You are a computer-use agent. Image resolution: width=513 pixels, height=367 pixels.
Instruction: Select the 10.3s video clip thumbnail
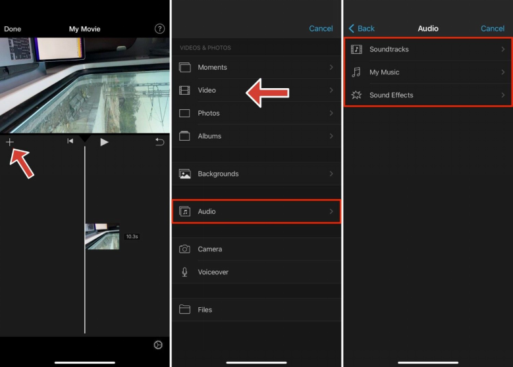pyautogui.click(x=102, y=236)
